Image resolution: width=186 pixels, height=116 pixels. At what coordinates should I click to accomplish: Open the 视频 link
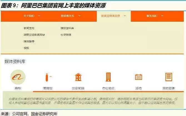click(x=26, y=48)
